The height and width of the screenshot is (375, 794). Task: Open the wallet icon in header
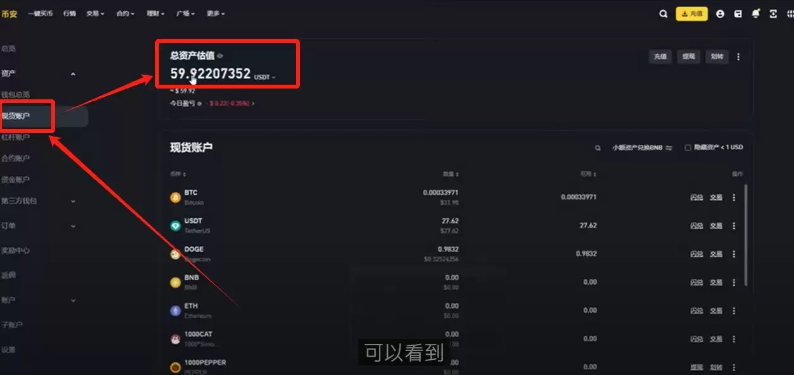pyautogui.click(x=738, y=14)
